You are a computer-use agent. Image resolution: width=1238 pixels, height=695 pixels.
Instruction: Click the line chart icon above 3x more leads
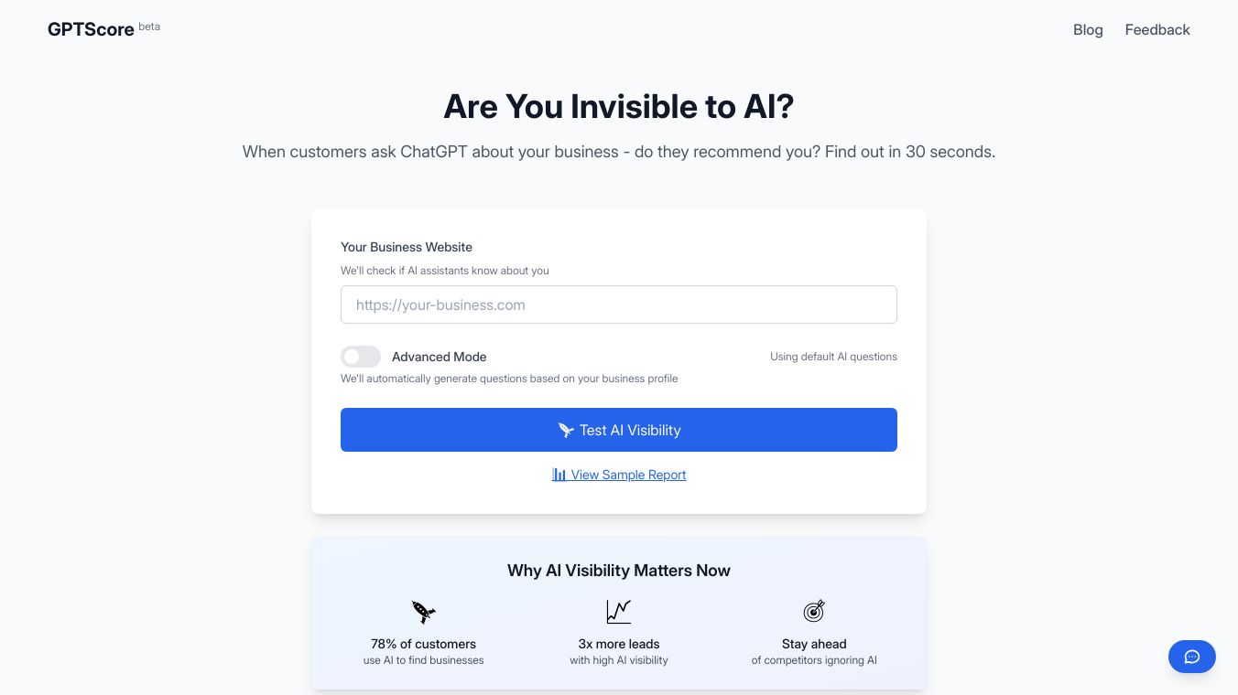tap(619, 612)
